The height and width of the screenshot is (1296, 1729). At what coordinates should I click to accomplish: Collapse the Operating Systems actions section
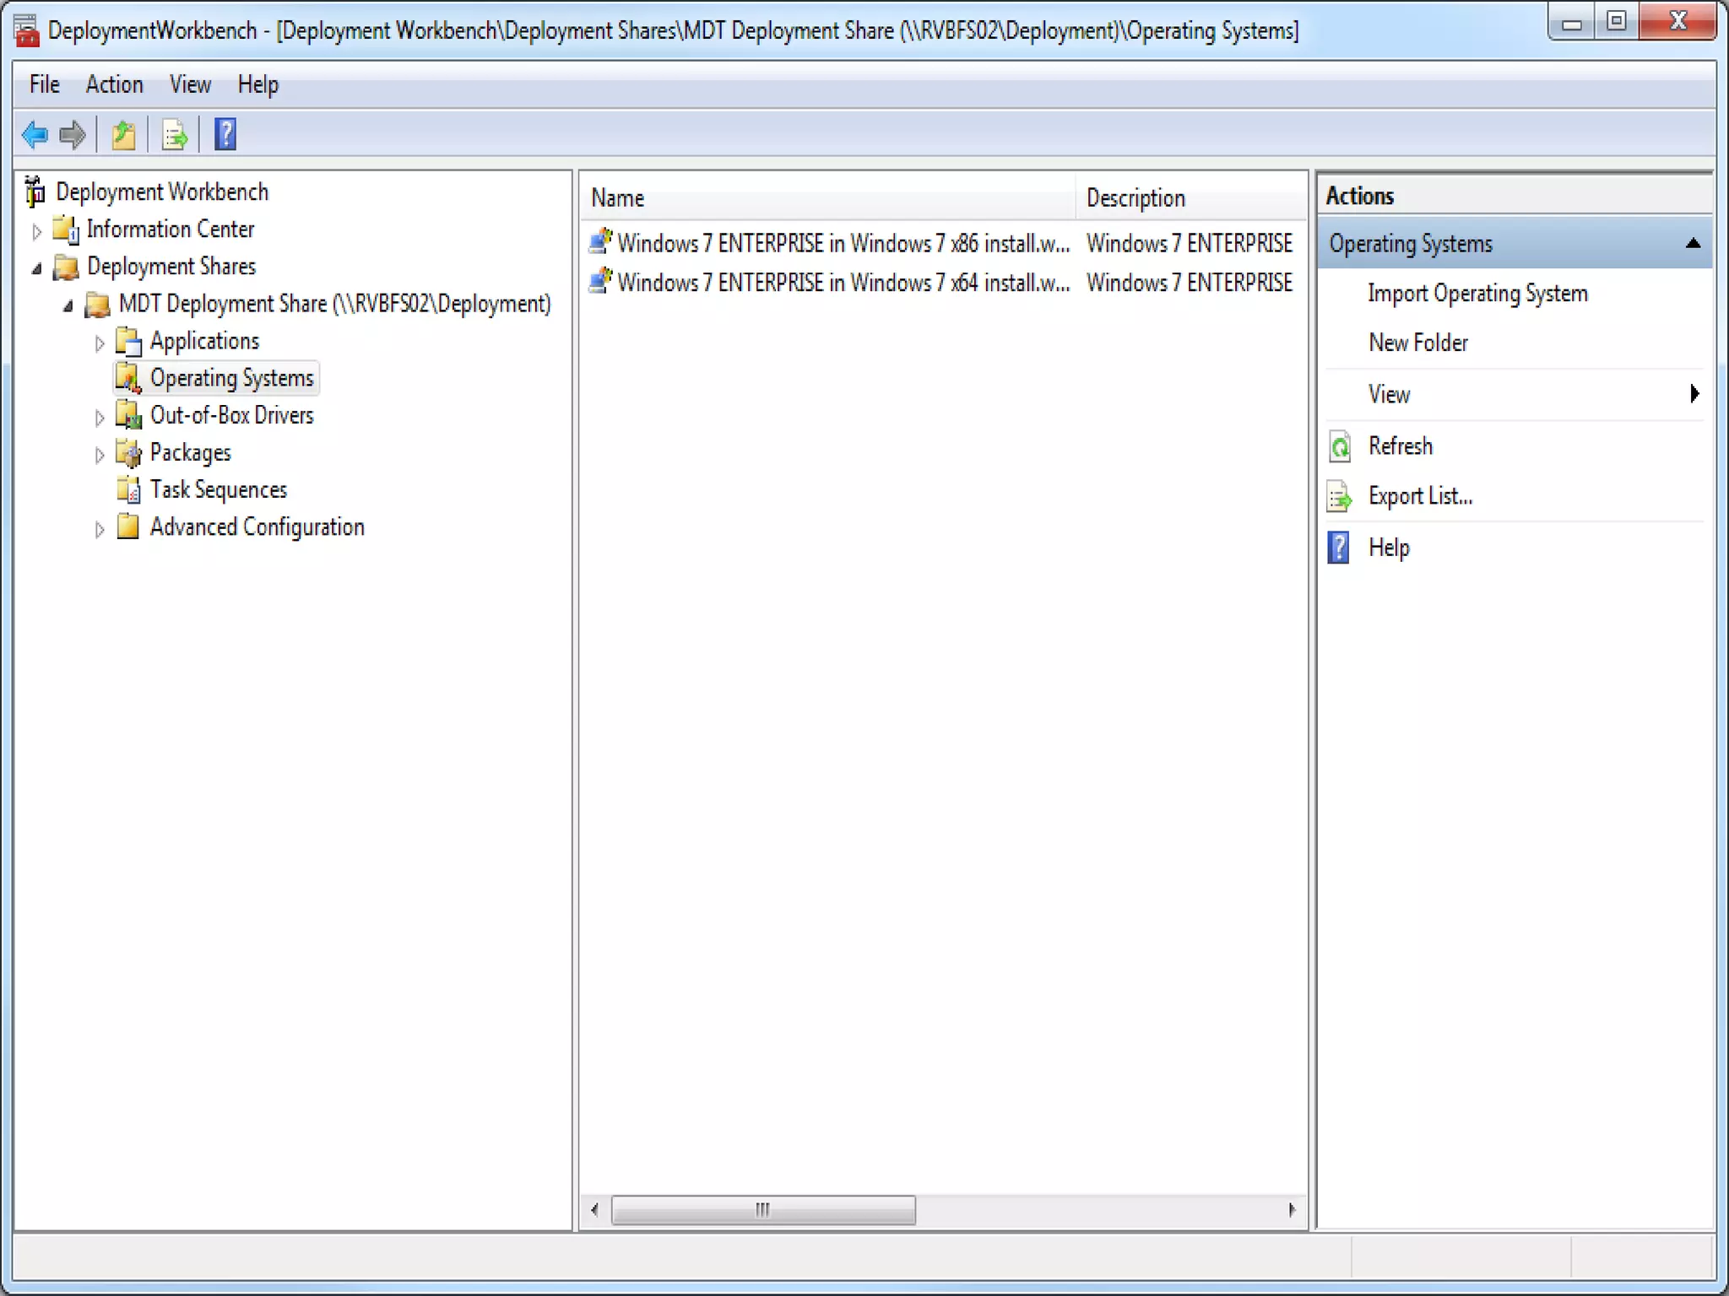(x=1693, y=244)
